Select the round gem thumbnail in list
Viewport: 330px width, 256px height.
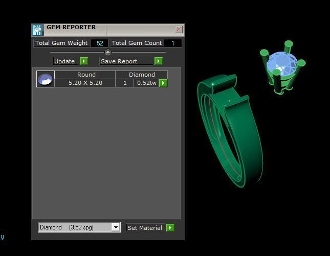46,79
